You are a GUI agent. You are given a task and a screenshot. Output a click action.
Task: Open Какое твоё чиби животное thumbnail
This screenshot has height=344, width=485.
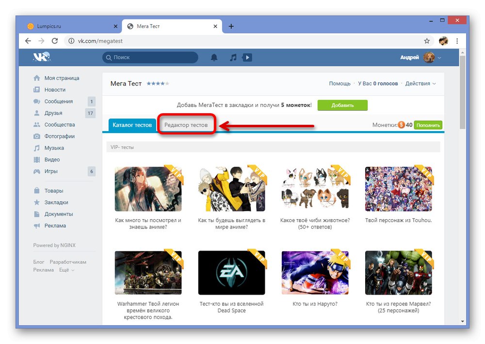click(315, 189)
